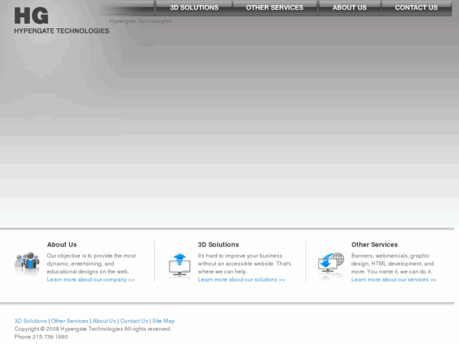Go to About Us in the top navigation
The width and height of the screenshot is (459, 344).
(350, 8)
